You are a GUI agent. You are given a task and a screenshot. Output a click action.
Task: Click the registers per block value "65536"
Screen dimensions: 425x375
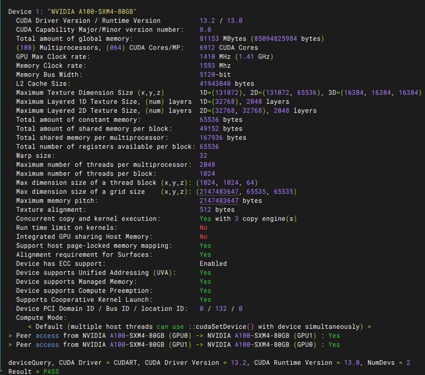pos(209,146)
